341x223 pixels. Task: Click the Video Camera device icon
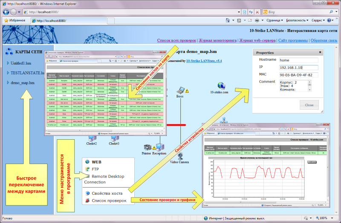pos(180,156)
